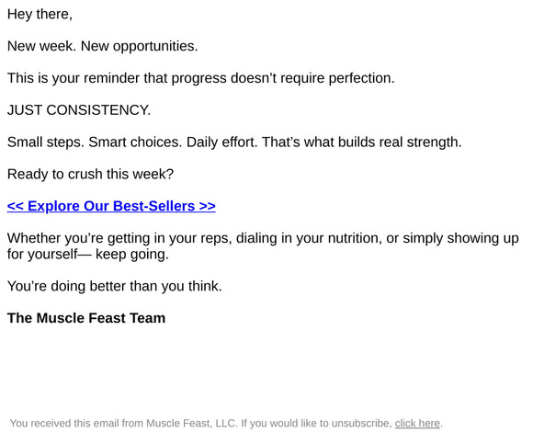Click the words 'keep going.' in the paragraph
The image size is (533, 433).
[x=132, y=255]
